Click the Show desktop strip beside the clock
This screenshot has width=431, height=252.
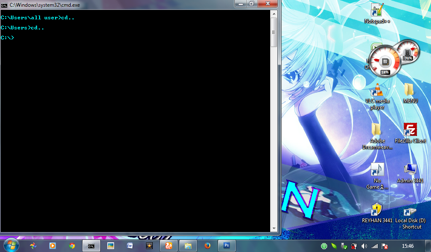[428, 246]
